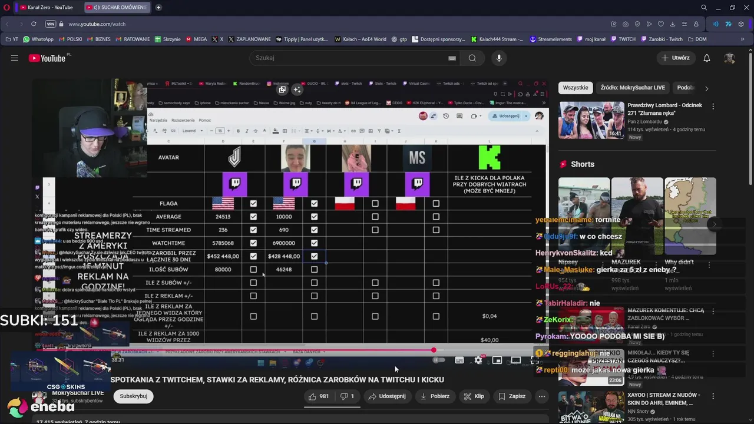
Task: Turn on subtitles in player
Action: [x=459, y=360]
